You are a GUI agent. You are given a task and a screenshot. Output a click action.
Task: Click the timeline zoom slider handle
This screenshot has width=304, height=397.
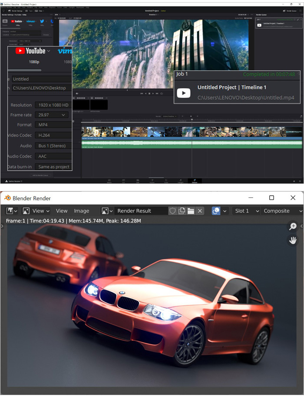191,116
